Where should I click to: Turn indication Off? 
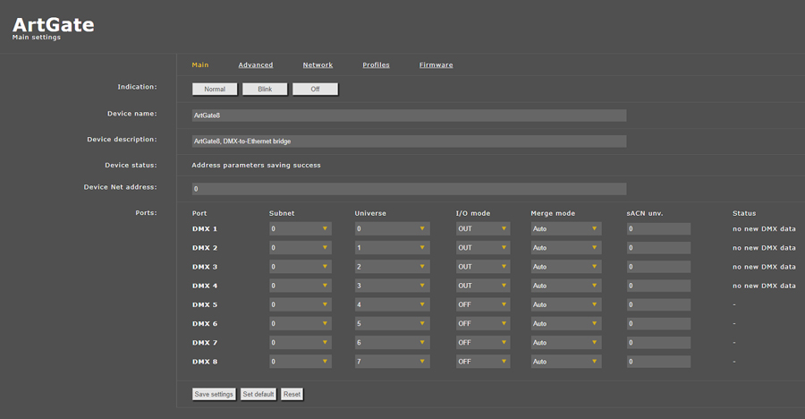[315, 89]
